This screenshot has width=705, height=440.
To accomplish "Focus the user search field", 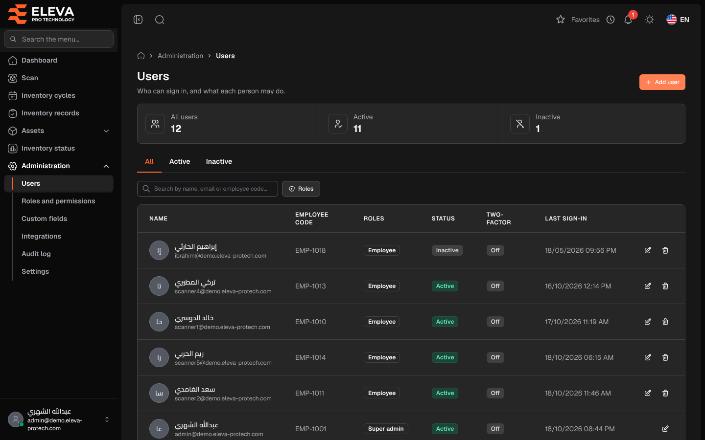I will pyautogui.click(x=208, y=189).
